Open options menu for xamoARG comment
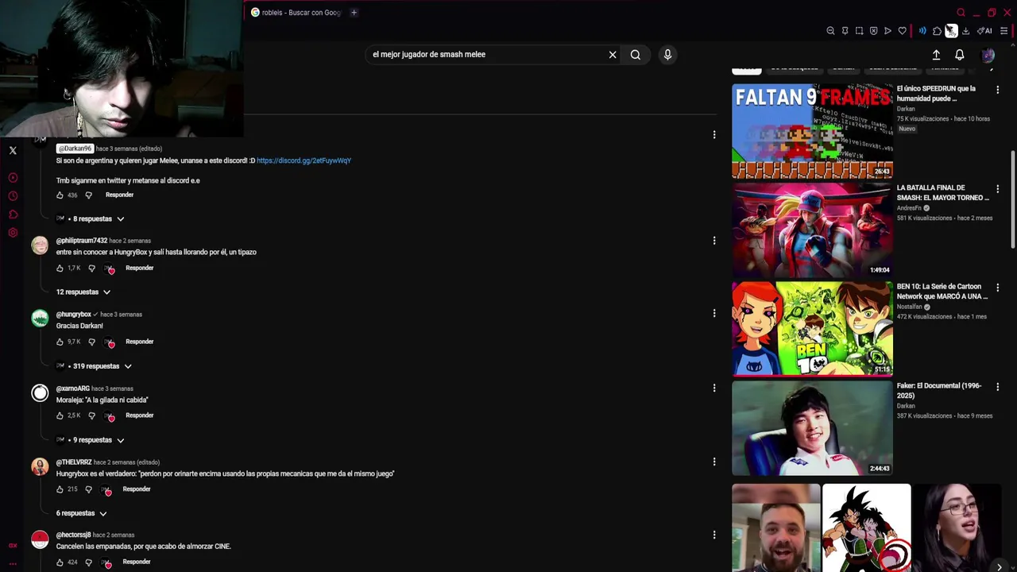This screenshot has height=572, width=1017. (x=714, y=388)
